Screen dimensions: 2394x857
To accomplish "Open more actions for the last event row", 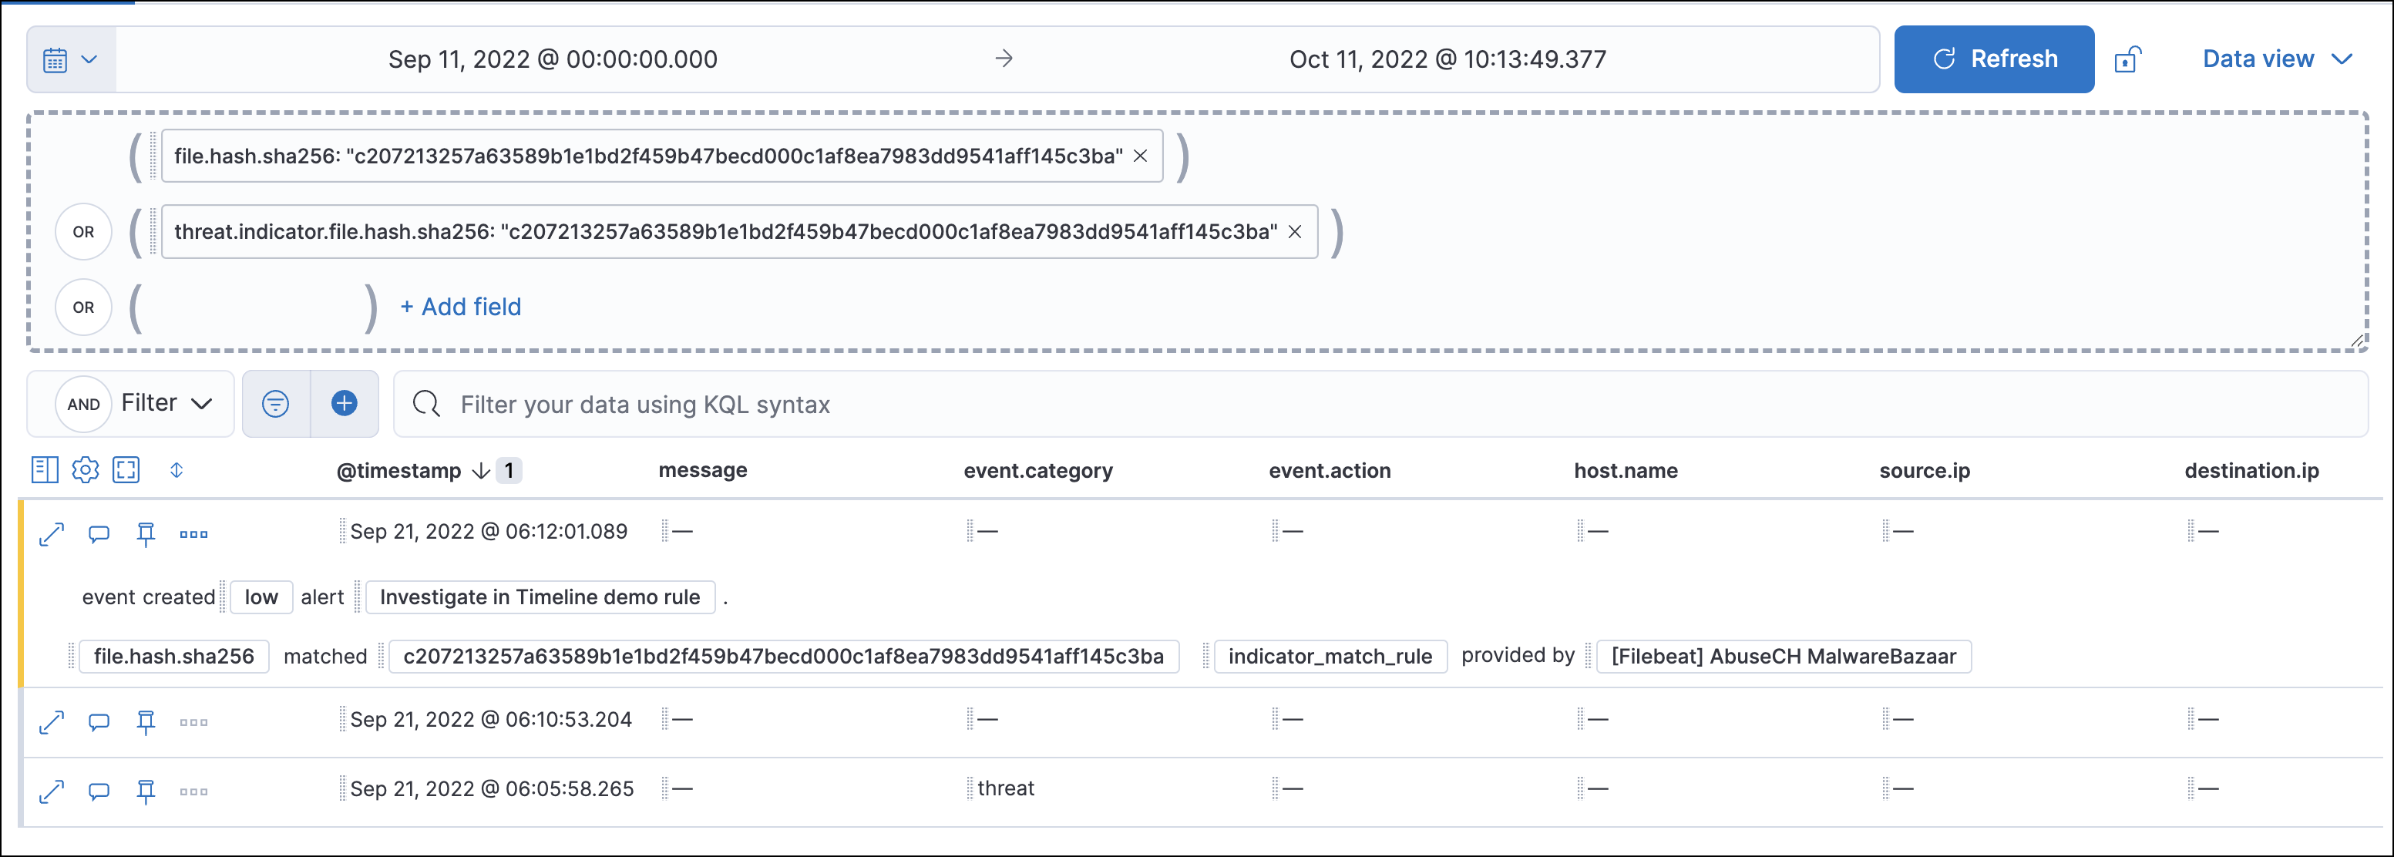I will tap(193, 791).
